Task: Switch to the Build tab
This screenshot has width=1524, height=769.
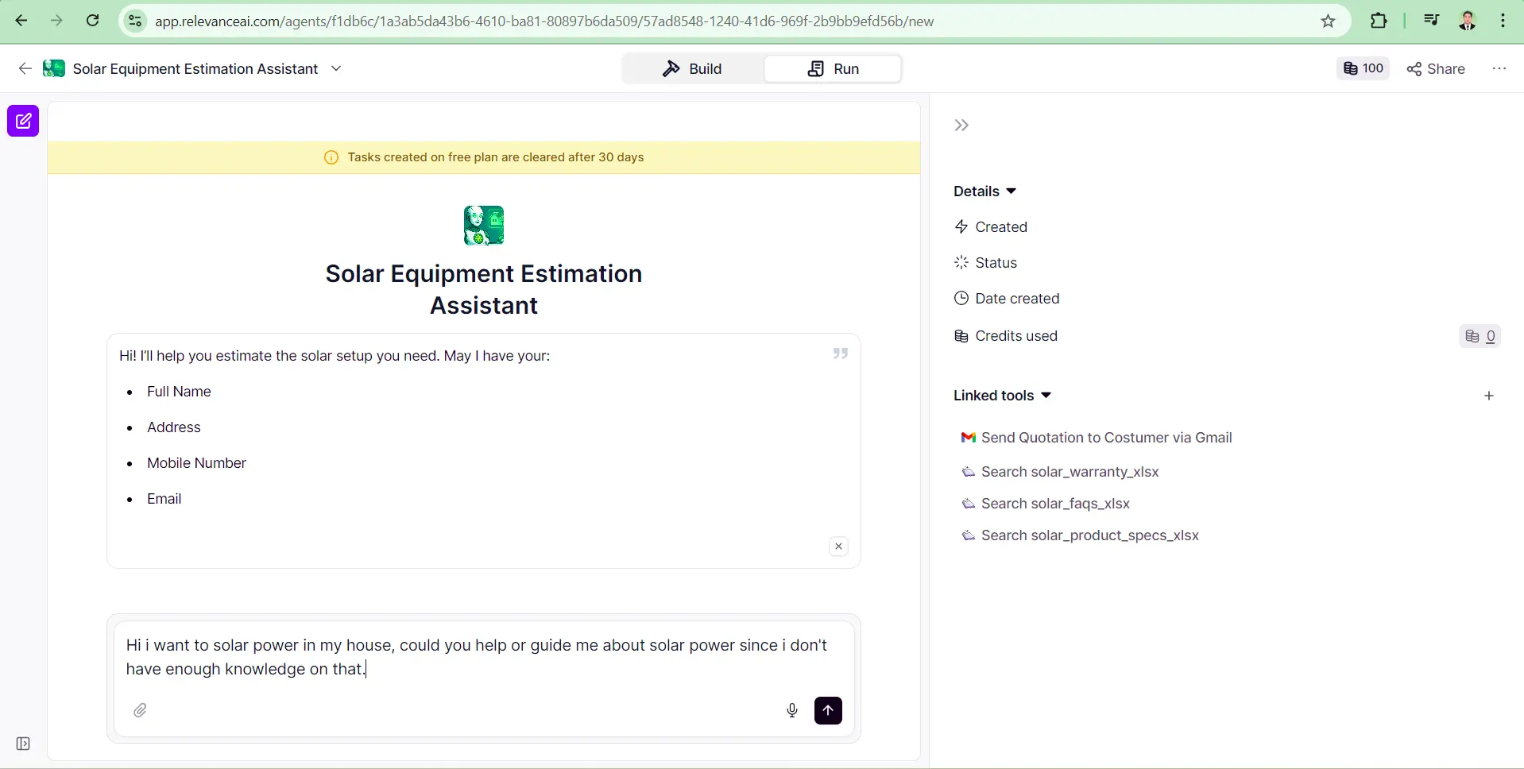Action: click(x=691, y=68)
